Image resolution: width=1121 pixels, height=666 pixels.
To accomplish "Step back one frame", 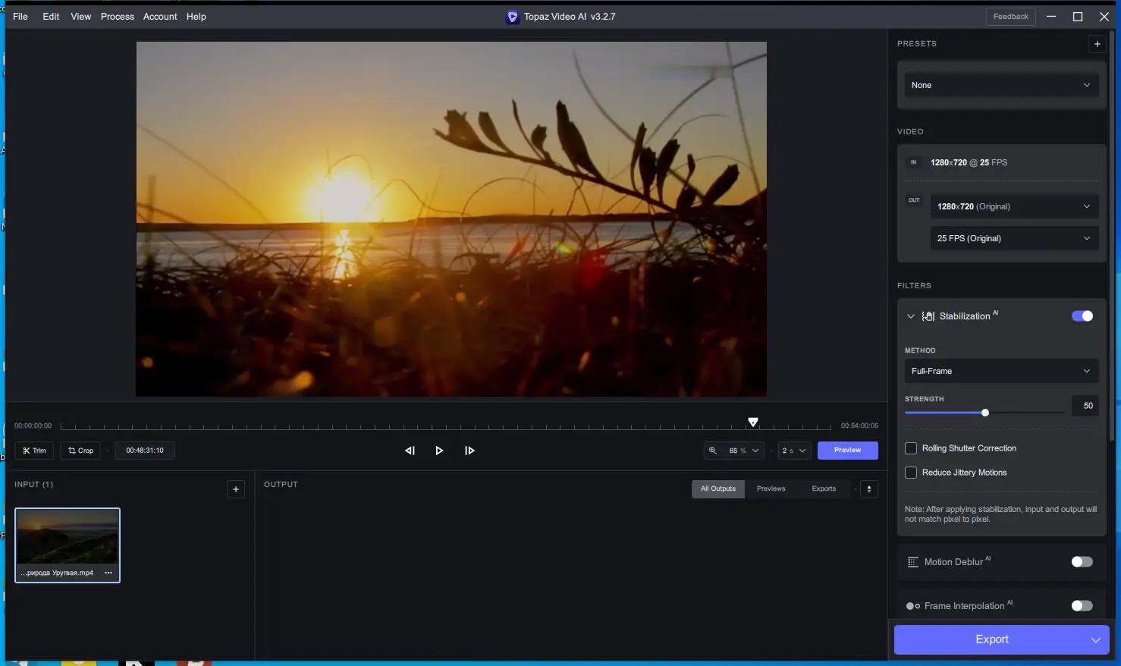I will [410, 451].
